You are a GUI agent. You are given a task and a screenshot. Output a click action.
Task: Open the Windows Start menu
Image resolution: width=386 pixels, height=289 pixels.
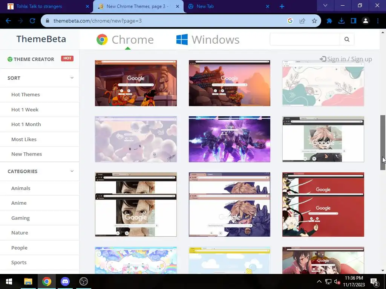click(9, 281)
